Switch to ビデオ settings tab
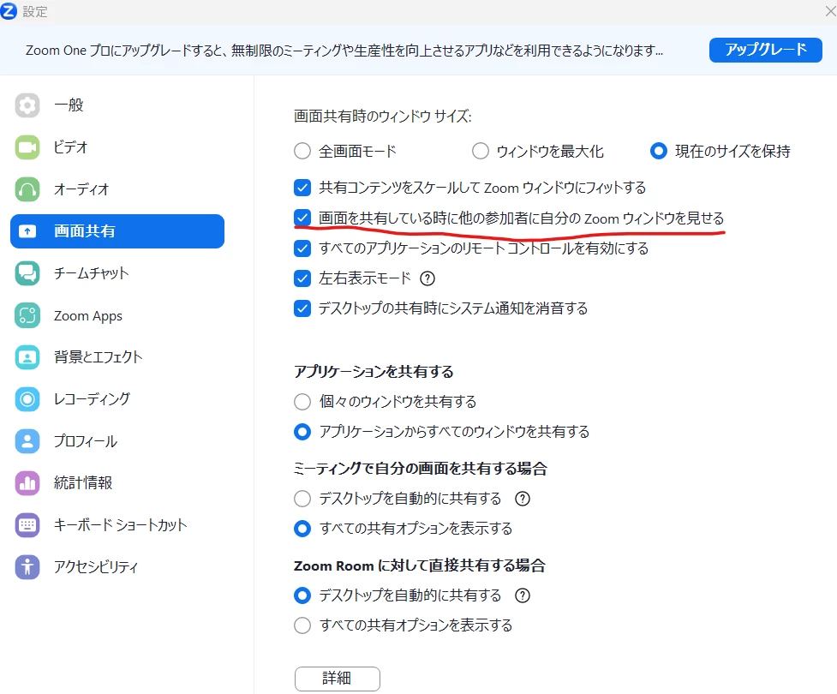Image resolution: width=837 pixels, height=694 pixels. [x=117, y=147]
